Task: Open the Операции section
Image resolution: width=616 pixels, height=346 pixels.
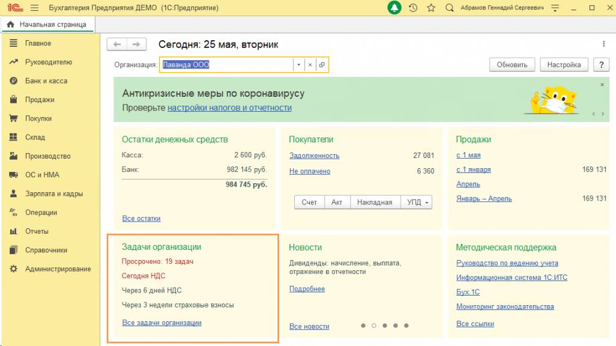Action: (42, 213)
